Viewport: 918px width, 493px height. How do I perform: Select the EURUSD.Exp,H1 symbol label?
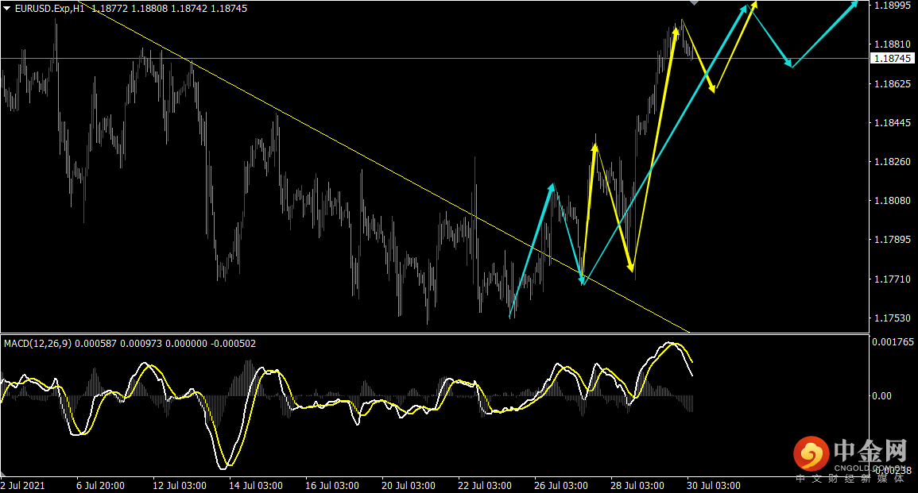tap(50, 9)
